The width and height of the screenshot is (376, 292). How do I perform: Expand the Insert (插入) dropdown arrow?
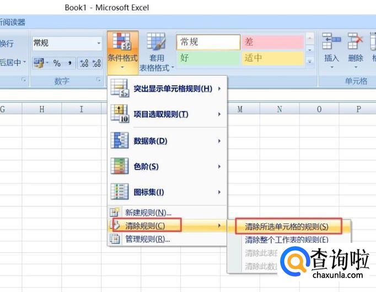[332, 67]
